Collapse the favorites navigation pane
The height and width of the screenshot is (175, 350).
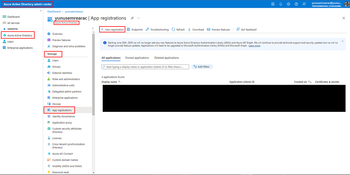41,10
